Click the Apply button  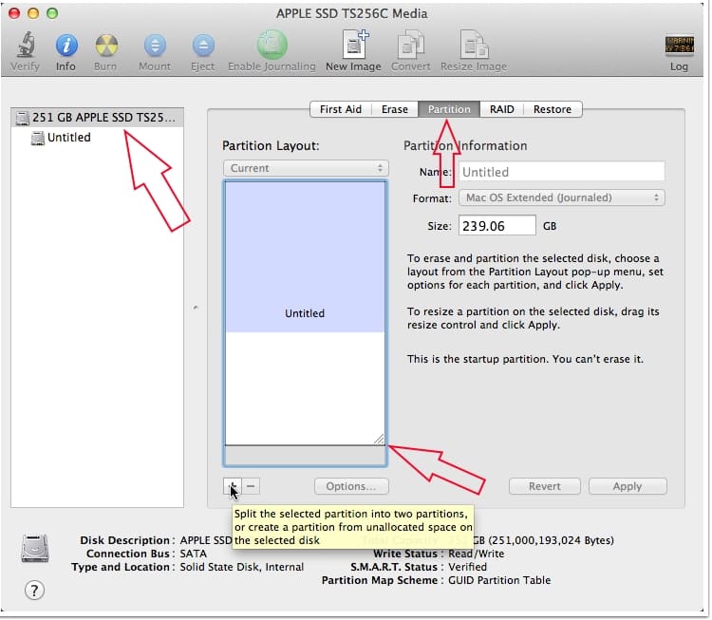tap(628, 486)
